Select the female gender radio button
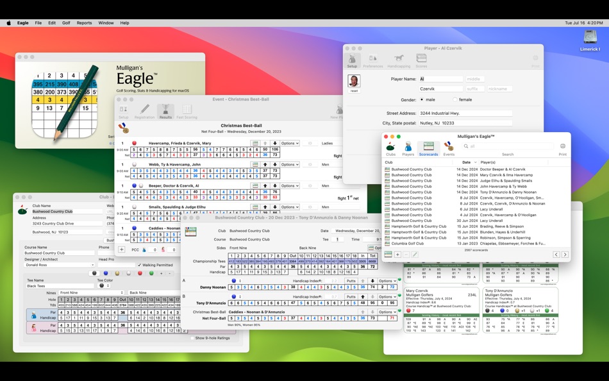The width and height of the screenshot is (609, 381). [x=455, y=99]
